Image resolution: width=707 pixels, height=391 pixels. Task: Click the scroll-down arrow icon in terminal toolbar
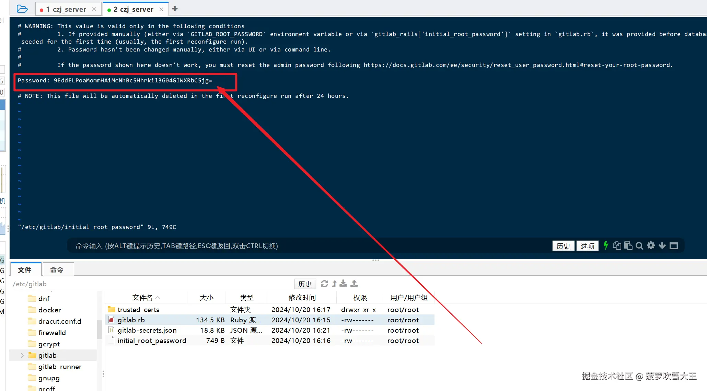[x=662, y=245]
